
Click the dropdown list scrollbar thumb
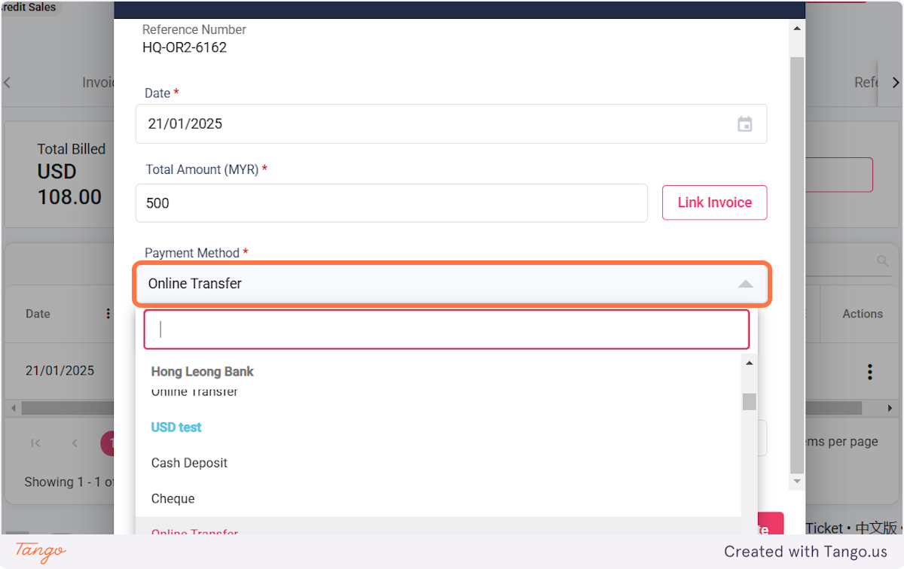coord(749,401)
